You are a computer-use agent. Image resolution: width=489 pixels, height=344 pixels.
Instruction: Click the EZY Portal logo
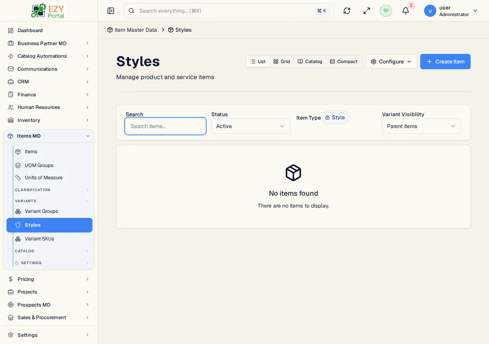[48, 11]
